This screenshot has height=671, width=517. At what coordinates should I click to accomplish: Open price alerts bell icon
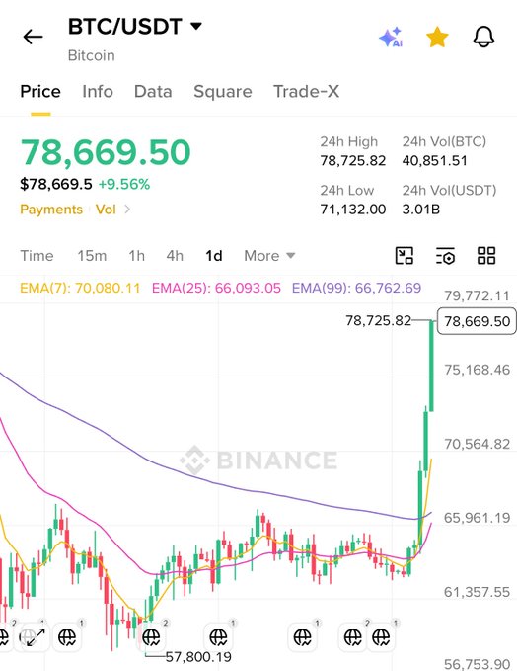pyautogui.click(x=483, y=37)
